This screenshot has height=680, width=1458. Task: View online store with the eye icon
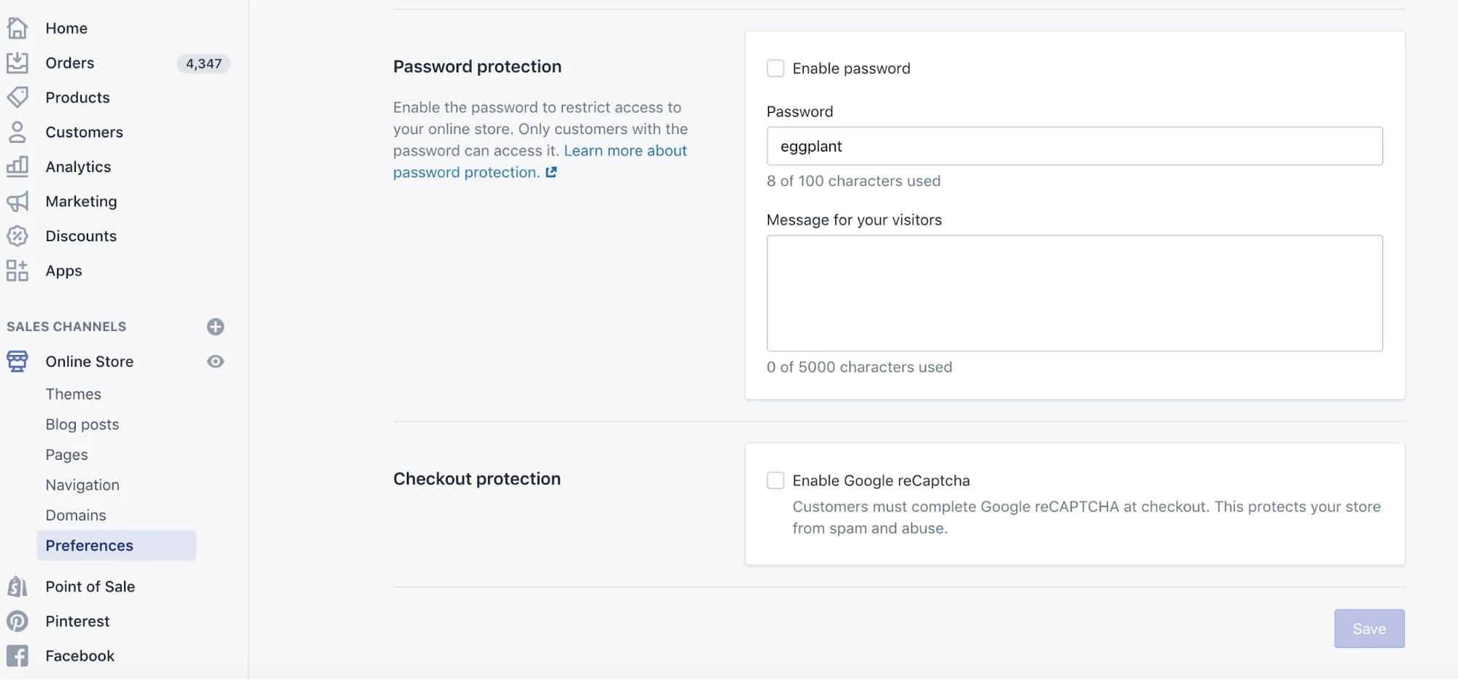[x=215, y=362]
